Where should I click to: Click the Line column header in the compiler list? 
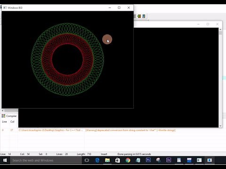(4, 122)
